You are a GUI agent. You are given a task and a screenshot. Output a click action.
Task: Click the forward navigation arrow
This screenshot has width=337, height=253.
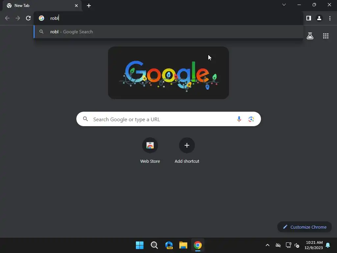[x=18, y=18]
